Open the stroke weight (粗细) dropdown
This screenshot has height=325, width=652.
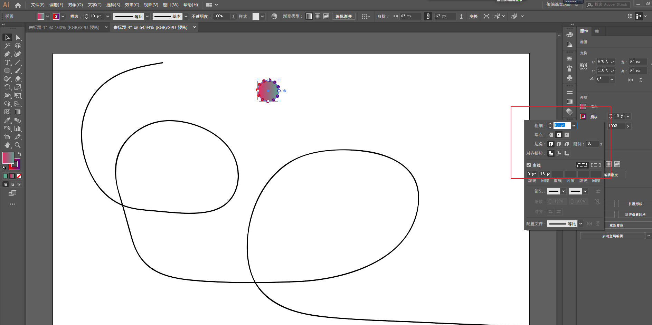coord(574,125)
